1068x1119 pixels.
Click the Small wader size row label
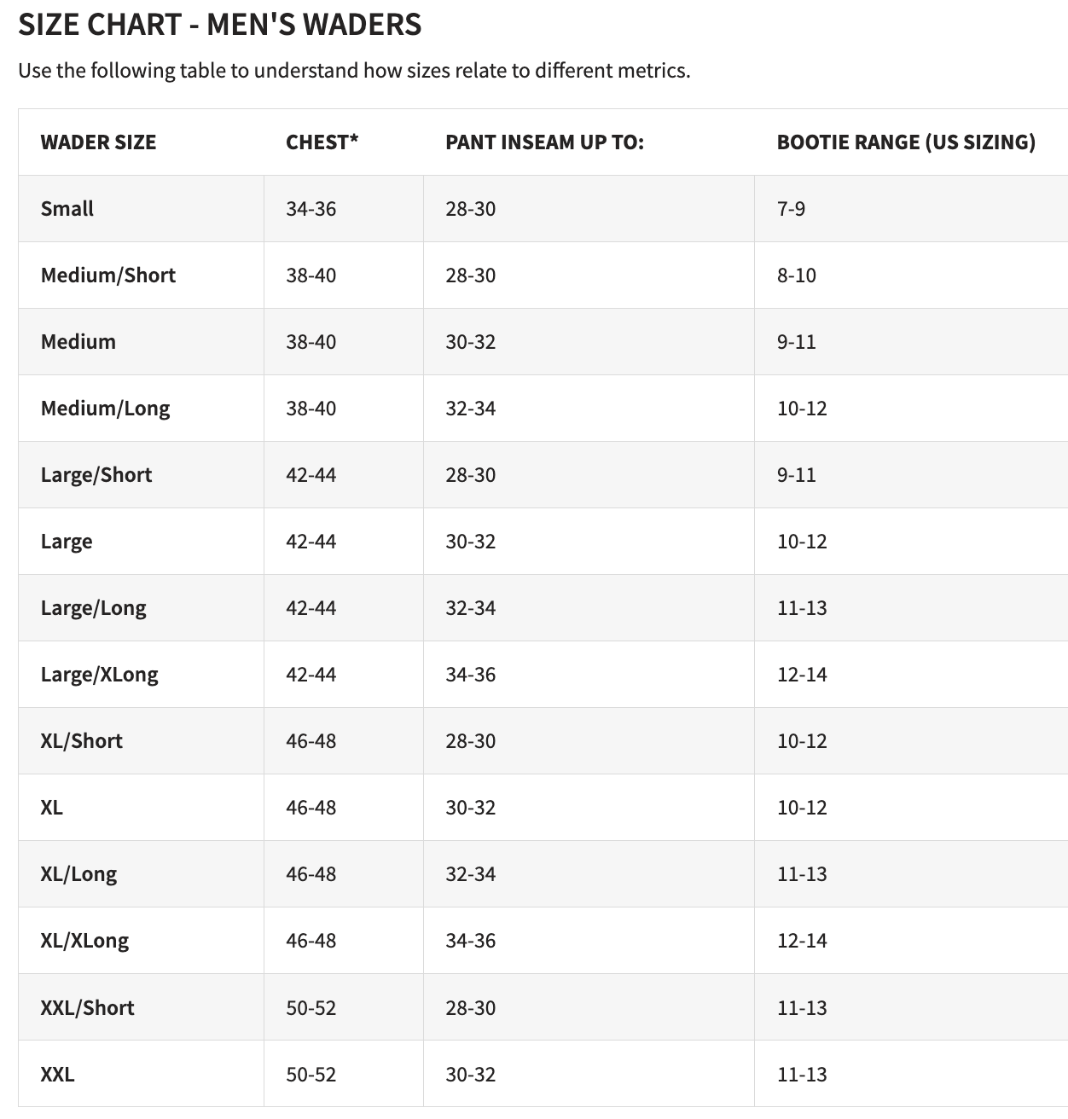tap(67, 209)
